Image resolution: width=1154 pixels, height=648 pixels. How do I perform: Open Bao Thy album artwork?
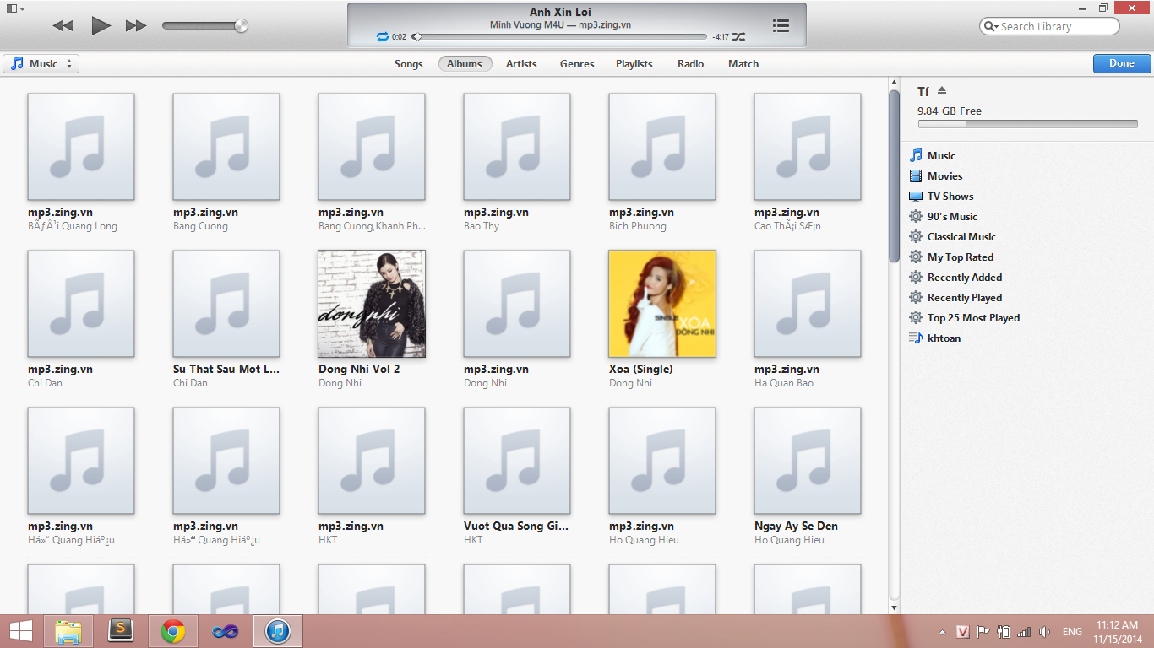click(x=517, y=147)
